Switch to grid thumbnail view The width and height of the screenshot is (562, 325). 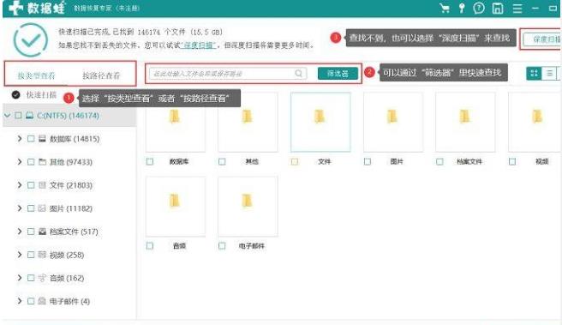tap(534, 74)
